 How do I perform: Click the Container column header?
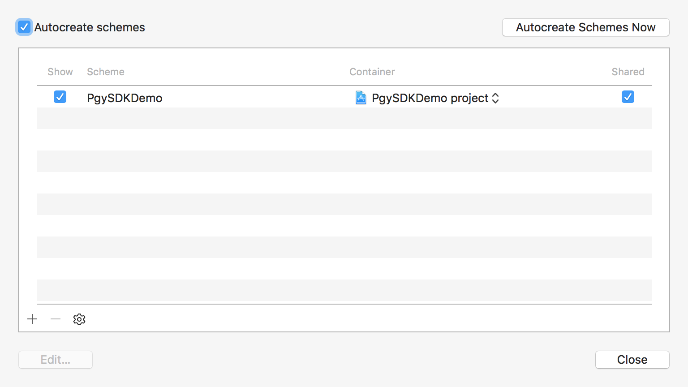(372, 72)
